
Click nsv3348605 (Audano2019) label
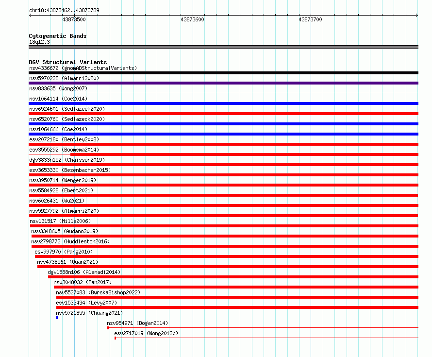[x=65, y=231]
